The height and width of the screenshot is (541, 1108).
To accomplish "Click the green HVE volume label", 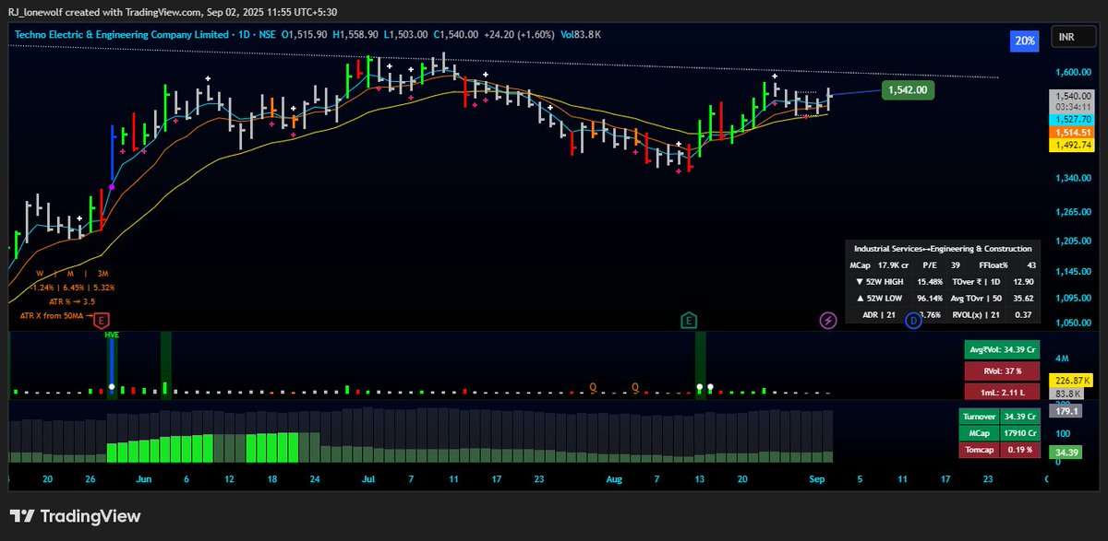I will point(112,337).
